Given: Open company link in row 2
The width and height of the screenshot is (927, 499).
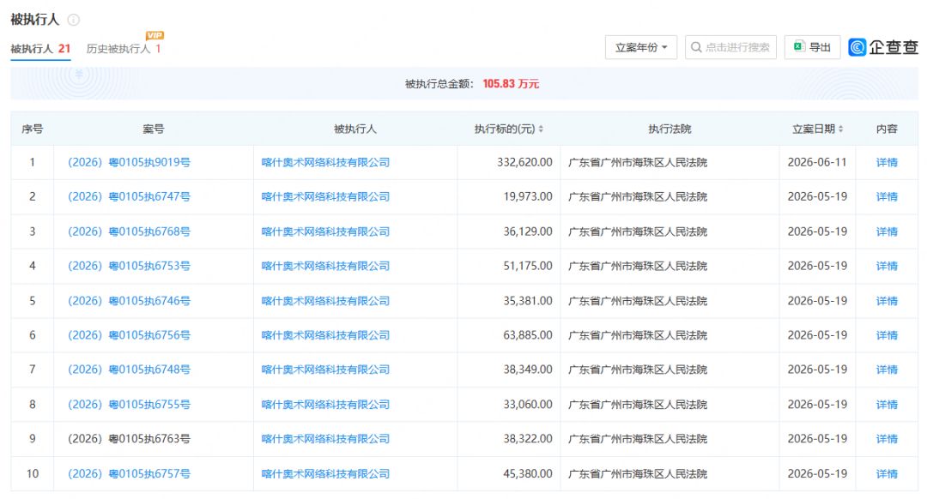Looking at the screenshot, I should [x=326, y=196].
